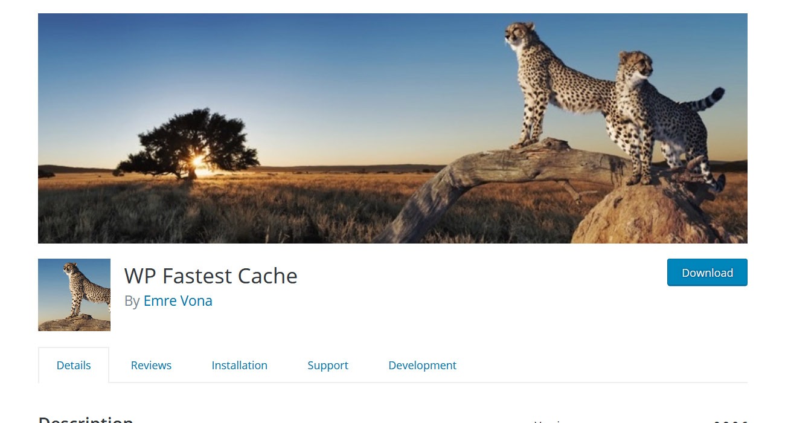View the Development tab

422,365
